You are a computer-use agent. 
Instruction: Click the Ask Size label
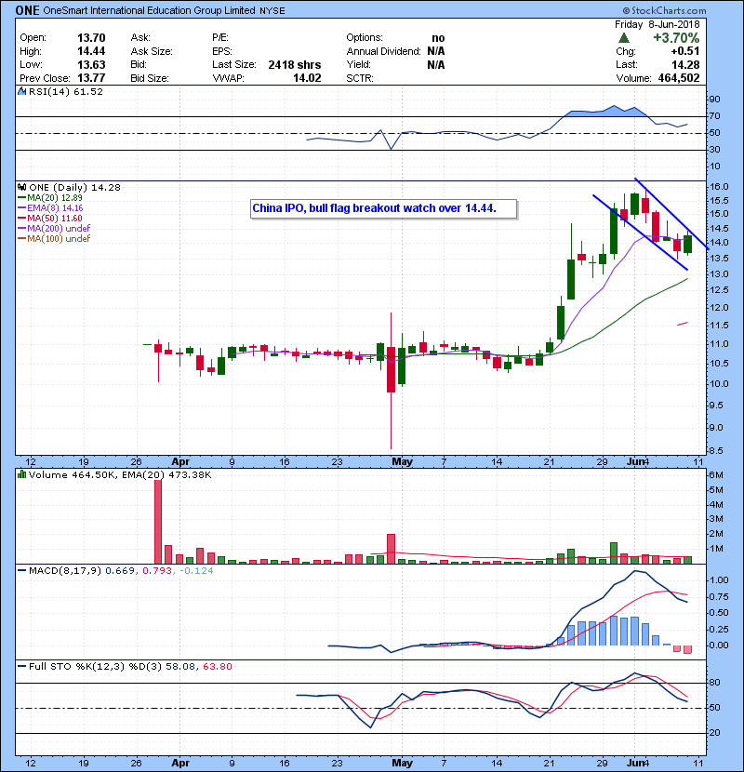(x=152, y=51)
